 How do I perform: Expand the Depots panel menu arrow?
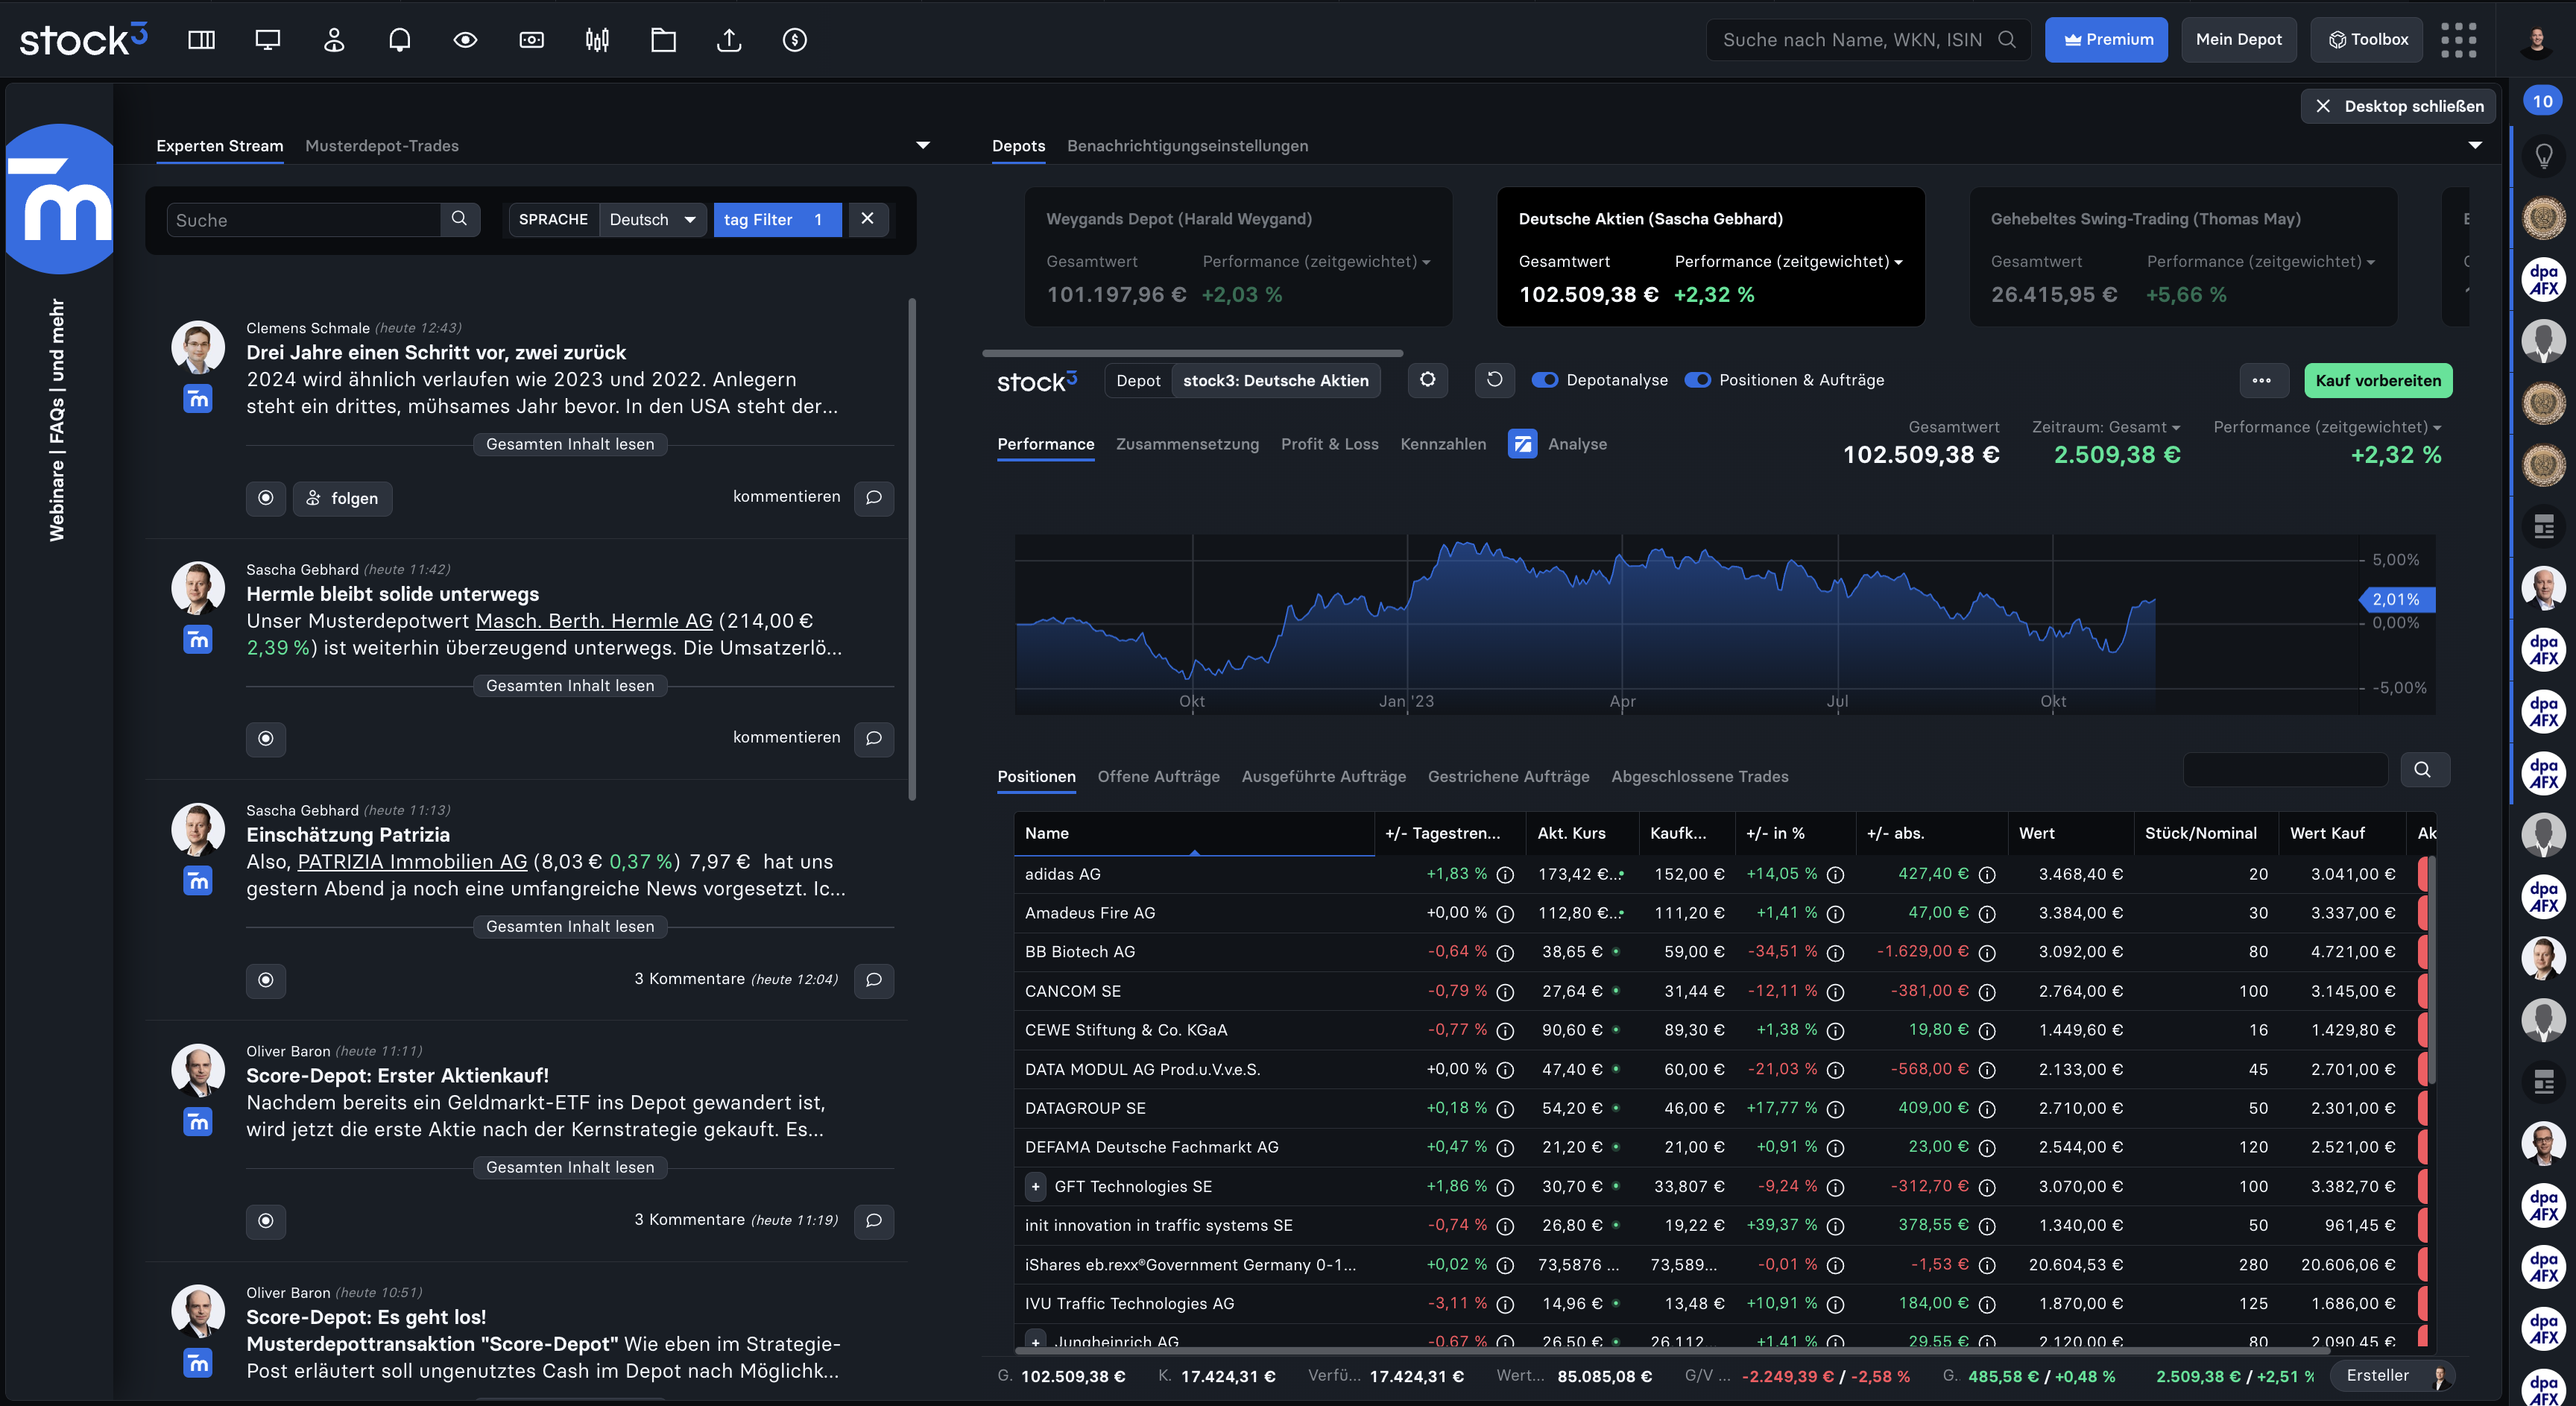coord(2475,146)
